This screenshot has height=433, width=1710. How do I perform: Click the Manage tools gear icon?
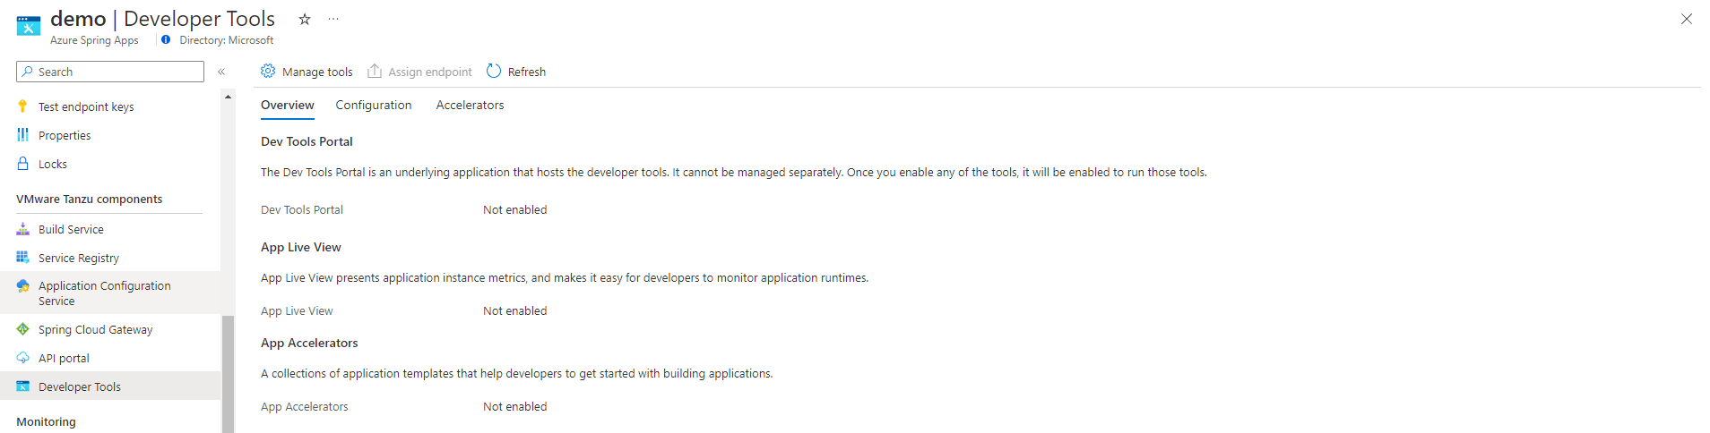(268, 71)
